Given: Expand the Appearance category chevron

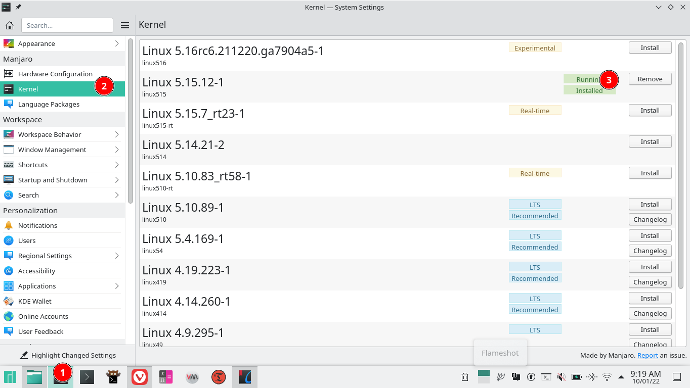Looking at the screenshot, I should pyautogui.click(x=117, y=43).
